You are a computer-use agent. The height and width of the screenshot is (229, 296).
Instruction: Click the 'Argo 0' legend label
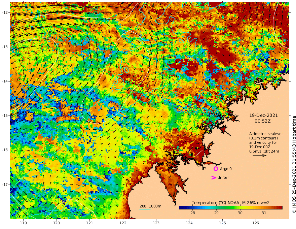[x=226, y=169]
